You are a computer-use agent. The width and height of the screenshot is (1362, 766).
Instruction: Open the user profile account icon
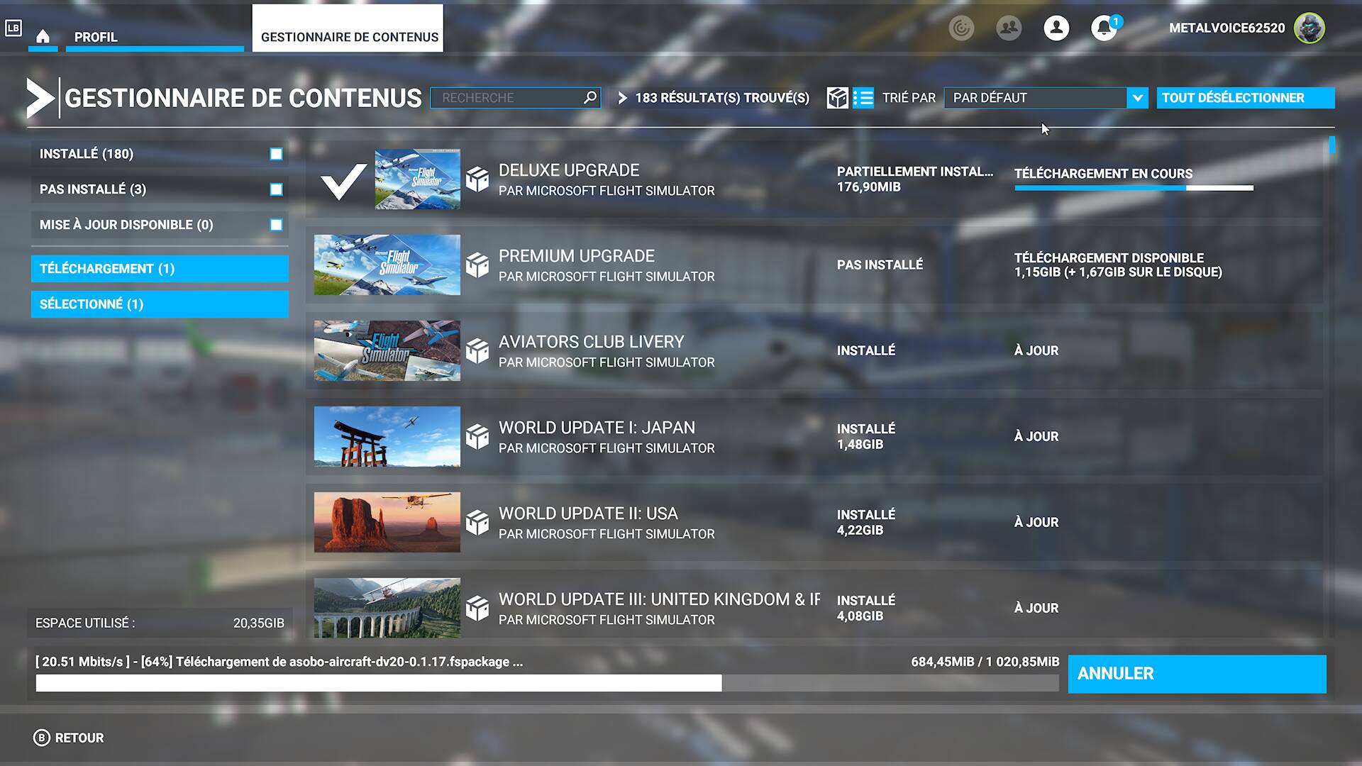point(1056,28)
